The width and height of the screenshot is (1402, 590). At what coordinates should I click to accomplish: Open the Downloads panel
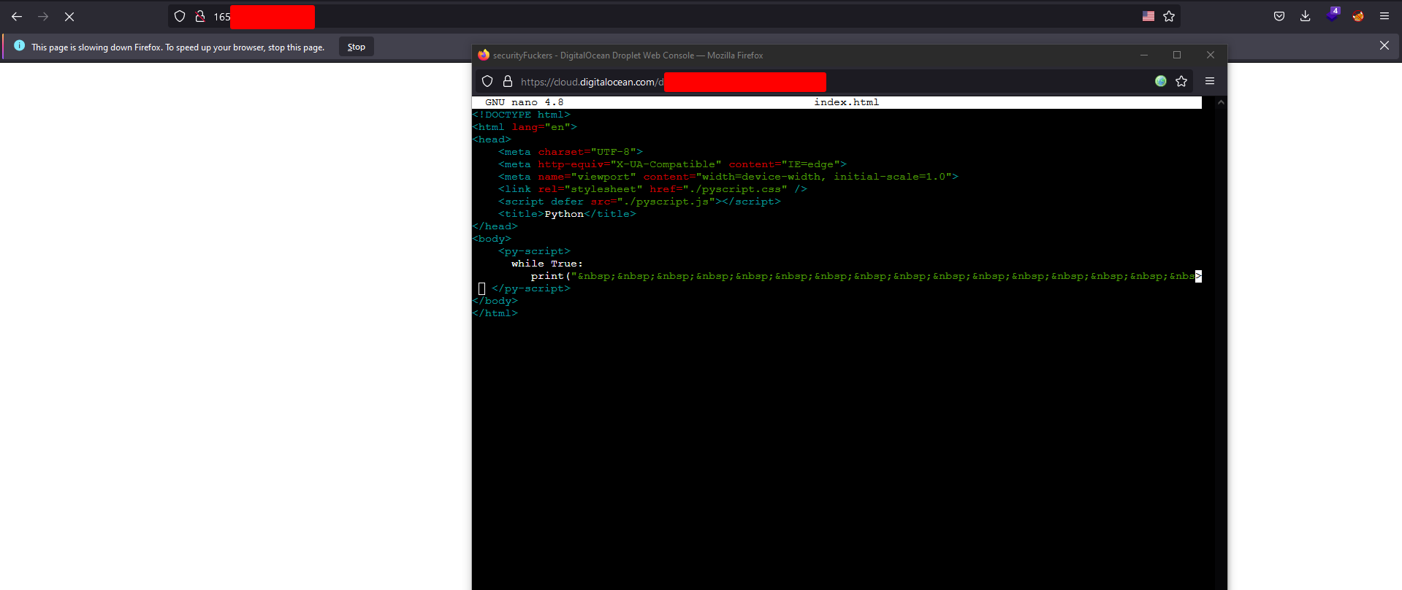1306,16
